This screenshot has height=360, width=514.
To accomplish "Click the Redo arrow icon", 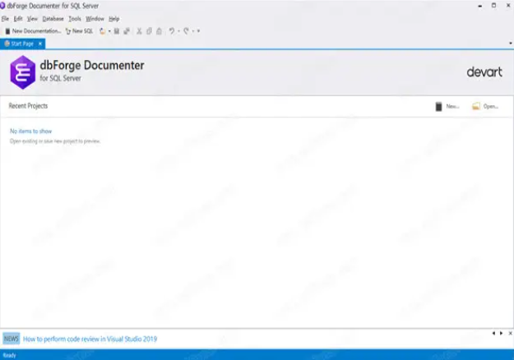I will coord(186,31).
